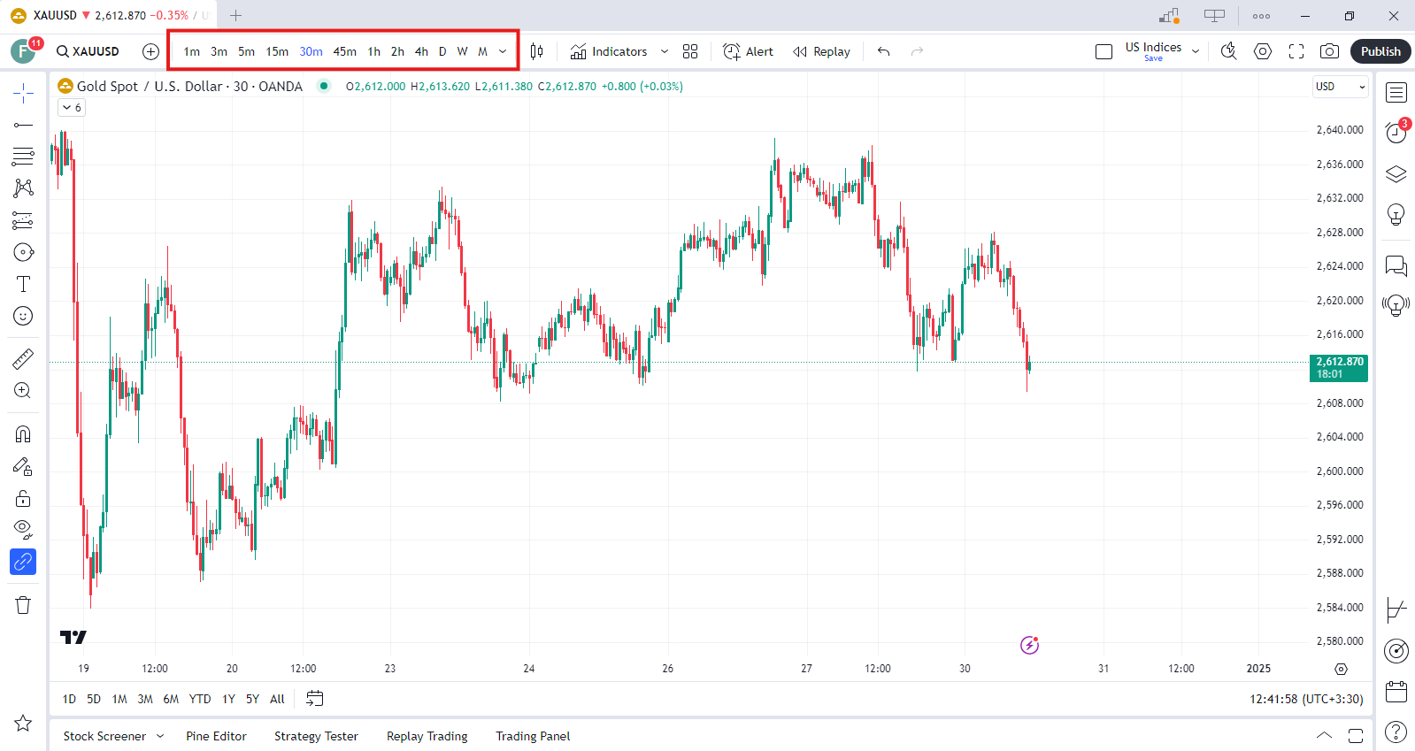
Task: Expand the bottom panel with the chevron
Action: click(1324, 736)
